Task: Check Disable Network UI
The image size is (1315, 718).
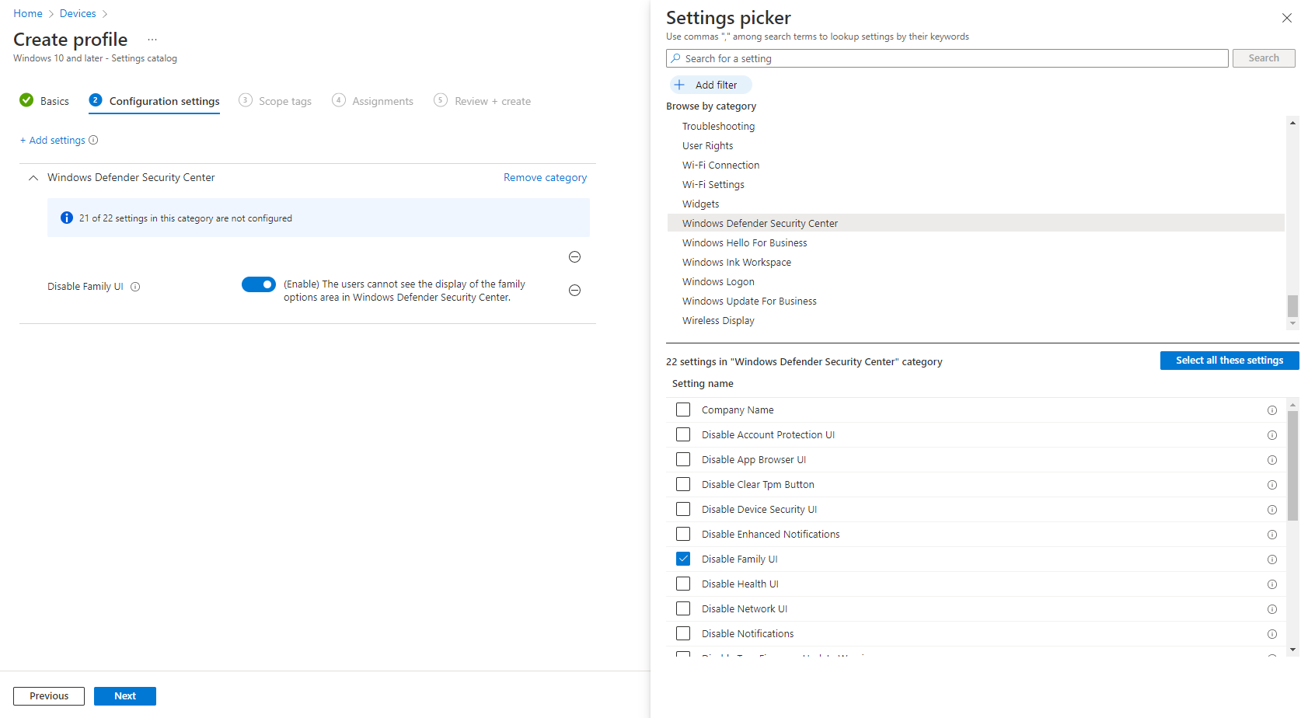Action: [x=683, y=608]
